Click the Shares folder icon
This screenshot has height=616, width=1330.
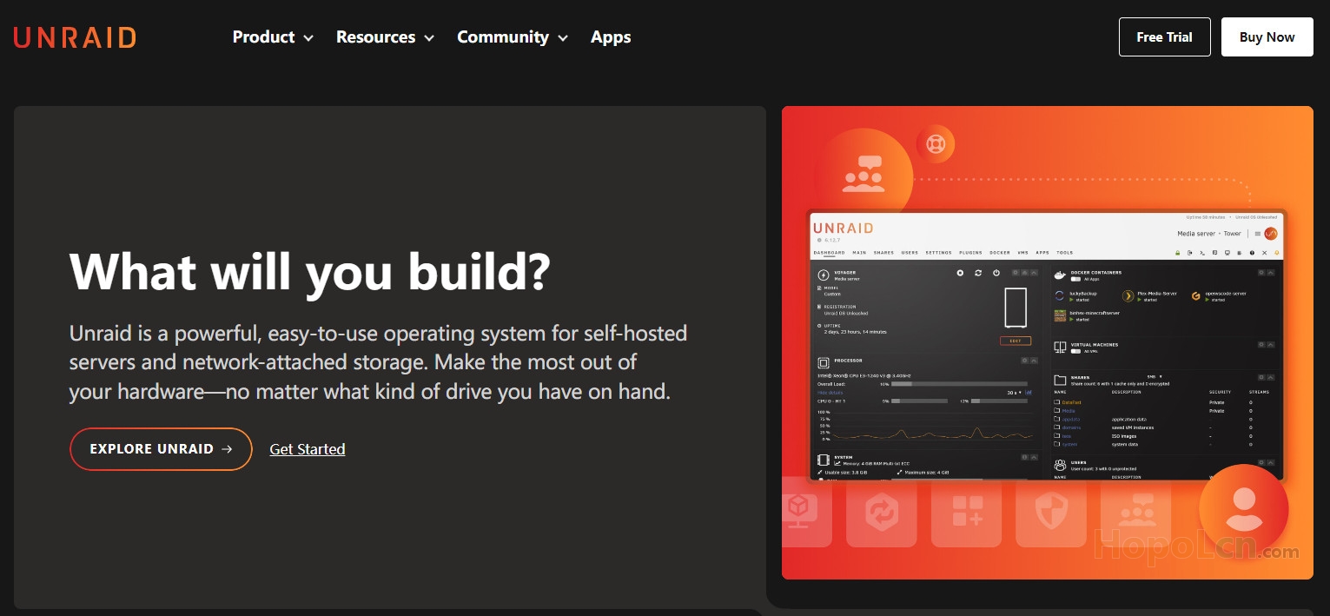click(x=1060, y=381)
